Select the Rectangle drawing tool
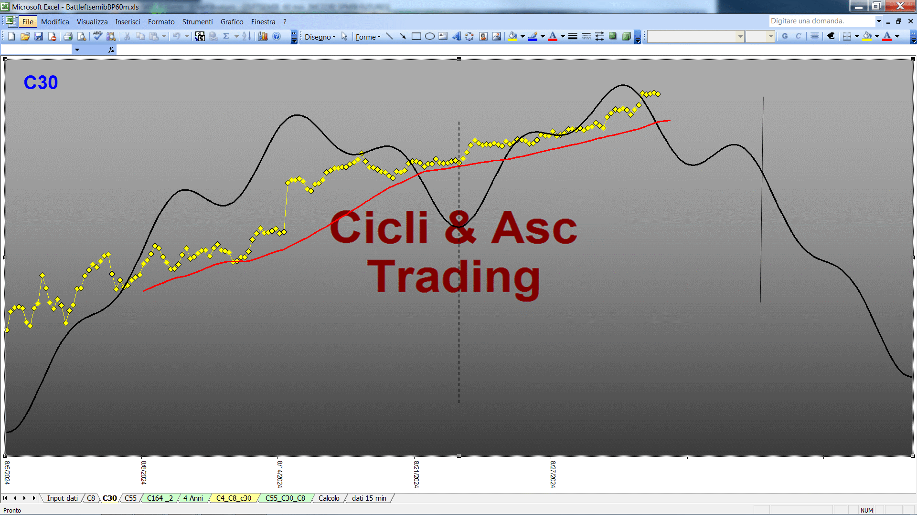This screenshot has height=515, width=917. (416, 36)
